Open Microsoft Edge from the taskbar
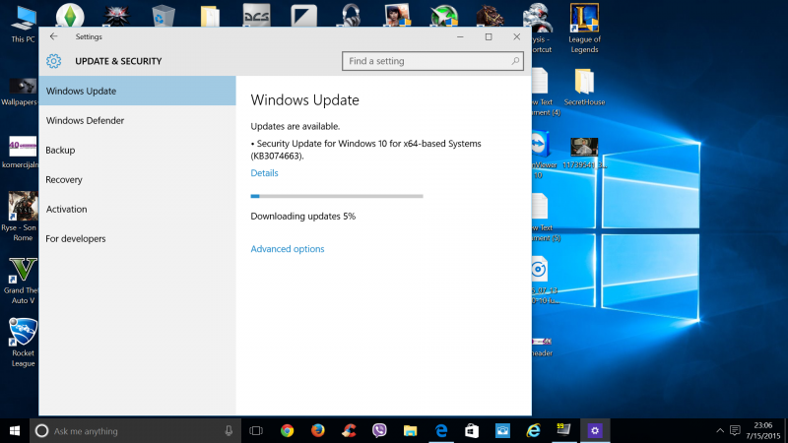 (441, 431)
